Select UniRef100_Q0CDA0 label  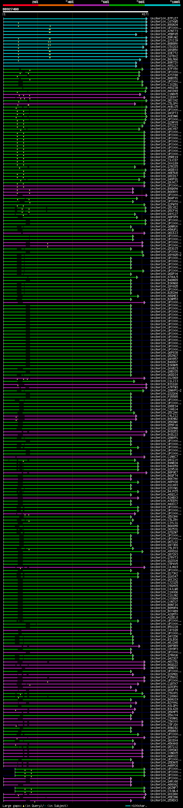[164, 794]
